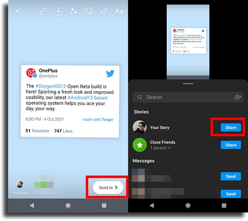Tap Your Story avatar in editor
Viewport: 248px width, 221px height.
(20, 184)
